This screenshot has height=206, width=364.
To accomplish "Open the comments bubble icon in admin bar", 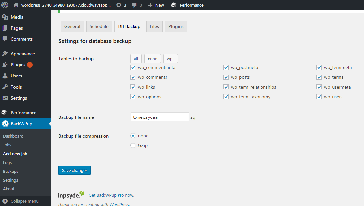I will click(134, 5).
